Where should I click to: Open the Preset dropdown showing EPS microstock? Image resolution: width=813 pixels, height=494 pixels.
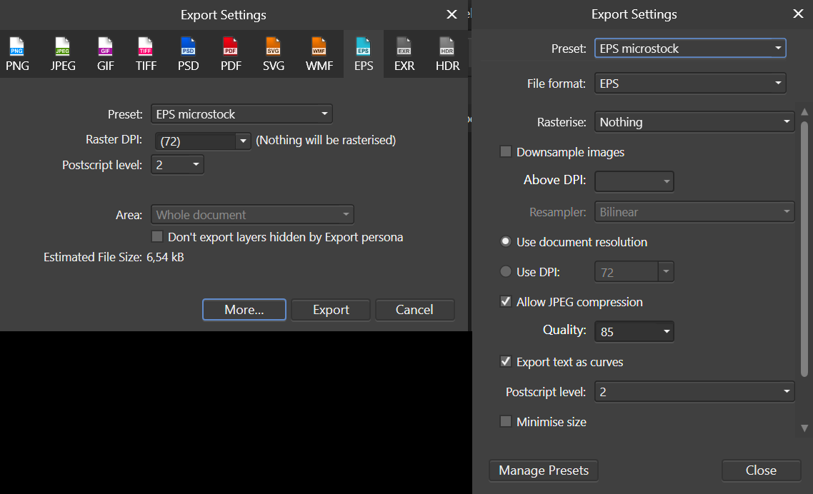tap(689, 48)
